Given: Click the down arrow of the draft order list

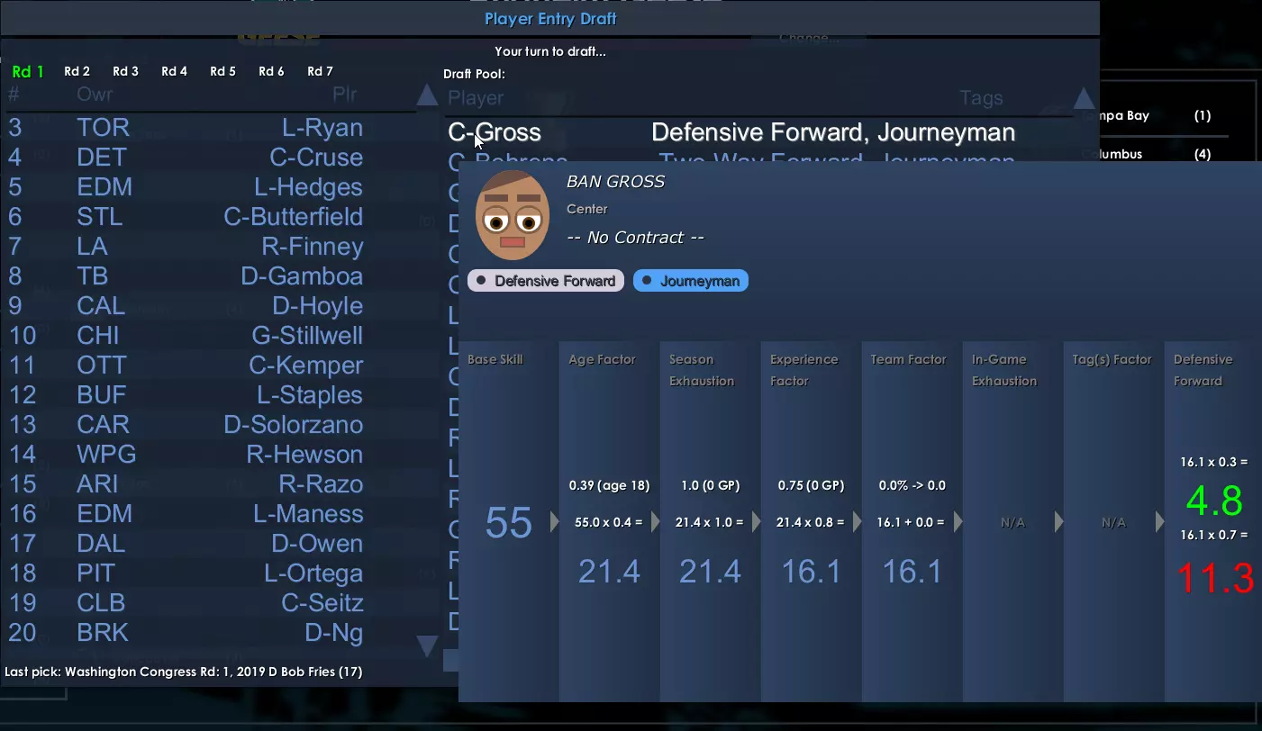Looking at the screenshot, I should click(x=428, y=645).
